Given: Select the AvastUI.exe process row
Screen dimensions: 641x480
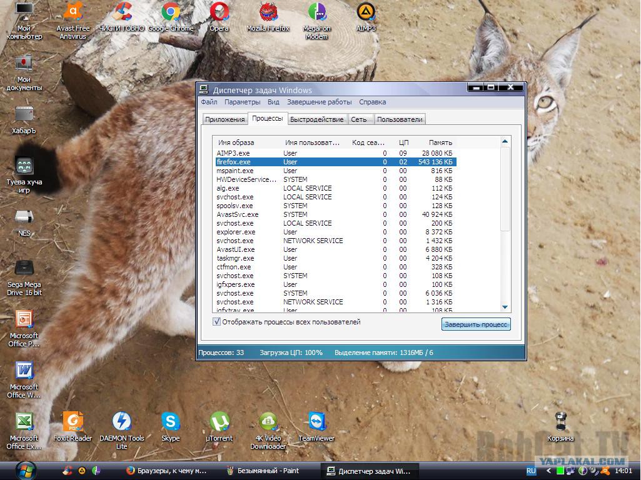Looking at the screenshot, I should click(335, 249).
